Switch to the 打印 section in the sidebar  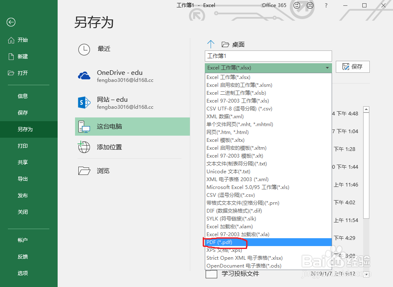[23, 146]
